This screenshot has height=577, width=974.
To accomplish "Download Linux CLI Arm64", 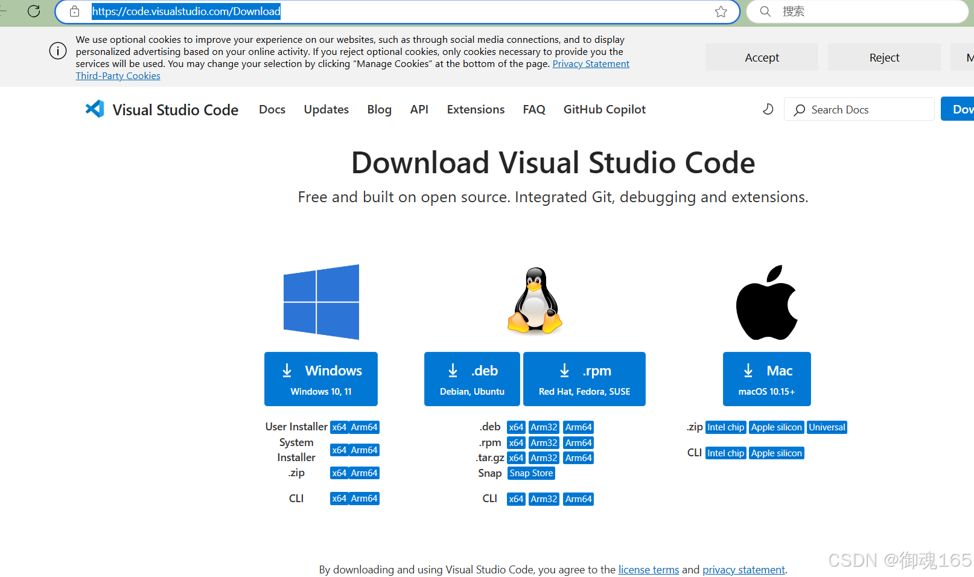I will (578, 499).
